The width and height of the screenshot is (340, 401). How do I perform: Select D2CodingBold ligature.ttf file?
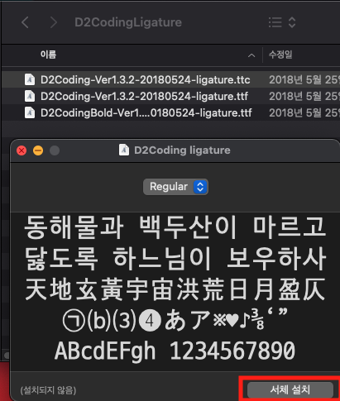coord(146,112)
